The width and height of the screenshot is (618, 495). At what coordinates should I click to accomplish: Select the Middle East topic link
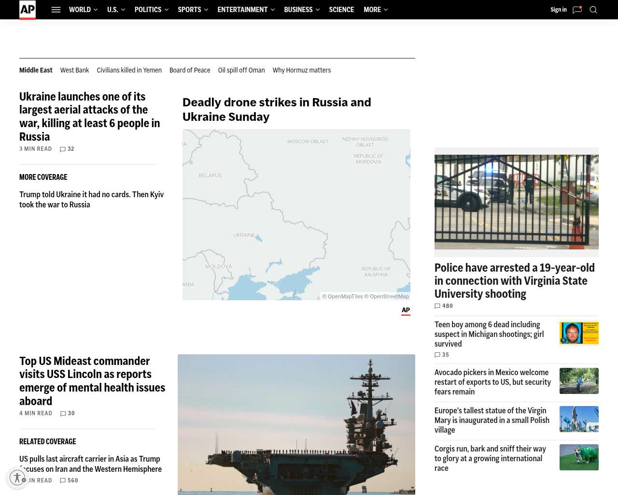click(x=36, y=70)
